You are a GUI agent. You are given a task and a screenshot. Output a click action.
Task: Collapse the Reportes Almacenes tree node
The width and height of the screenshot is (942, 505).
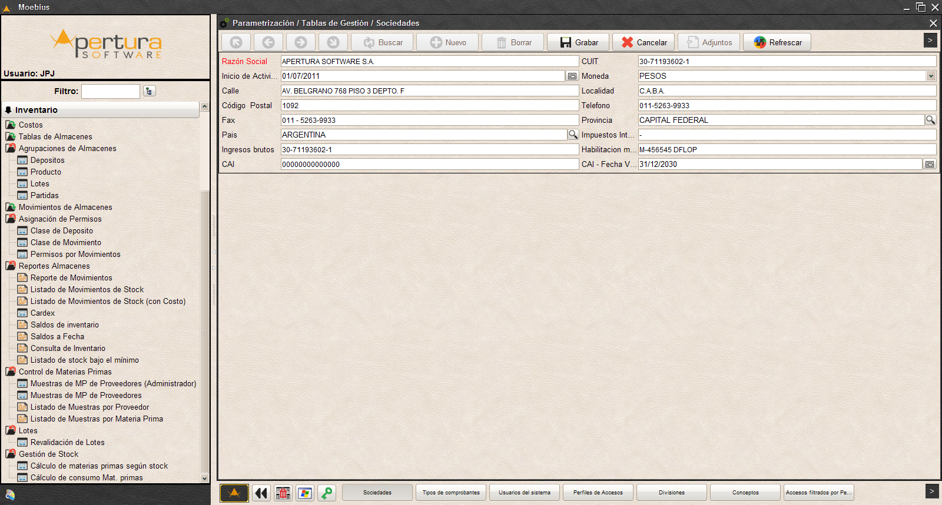pos(11,266)
